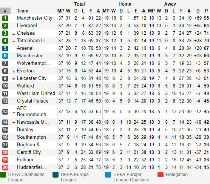
Task: Click the dark blue rank 5 badge
Action: pyautogui.click(x=5, y=48)
